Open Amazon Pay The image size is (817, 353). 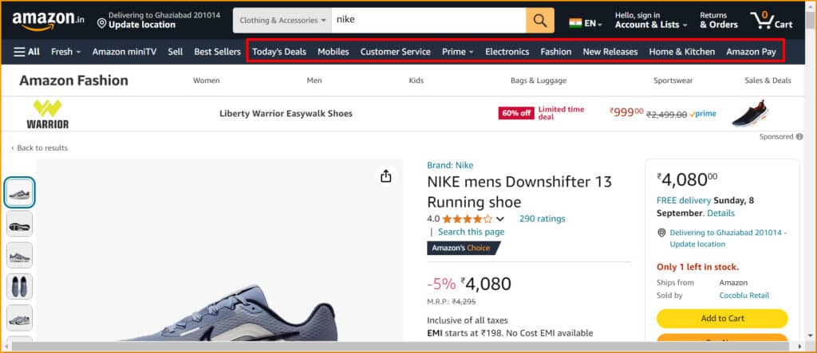751,52
